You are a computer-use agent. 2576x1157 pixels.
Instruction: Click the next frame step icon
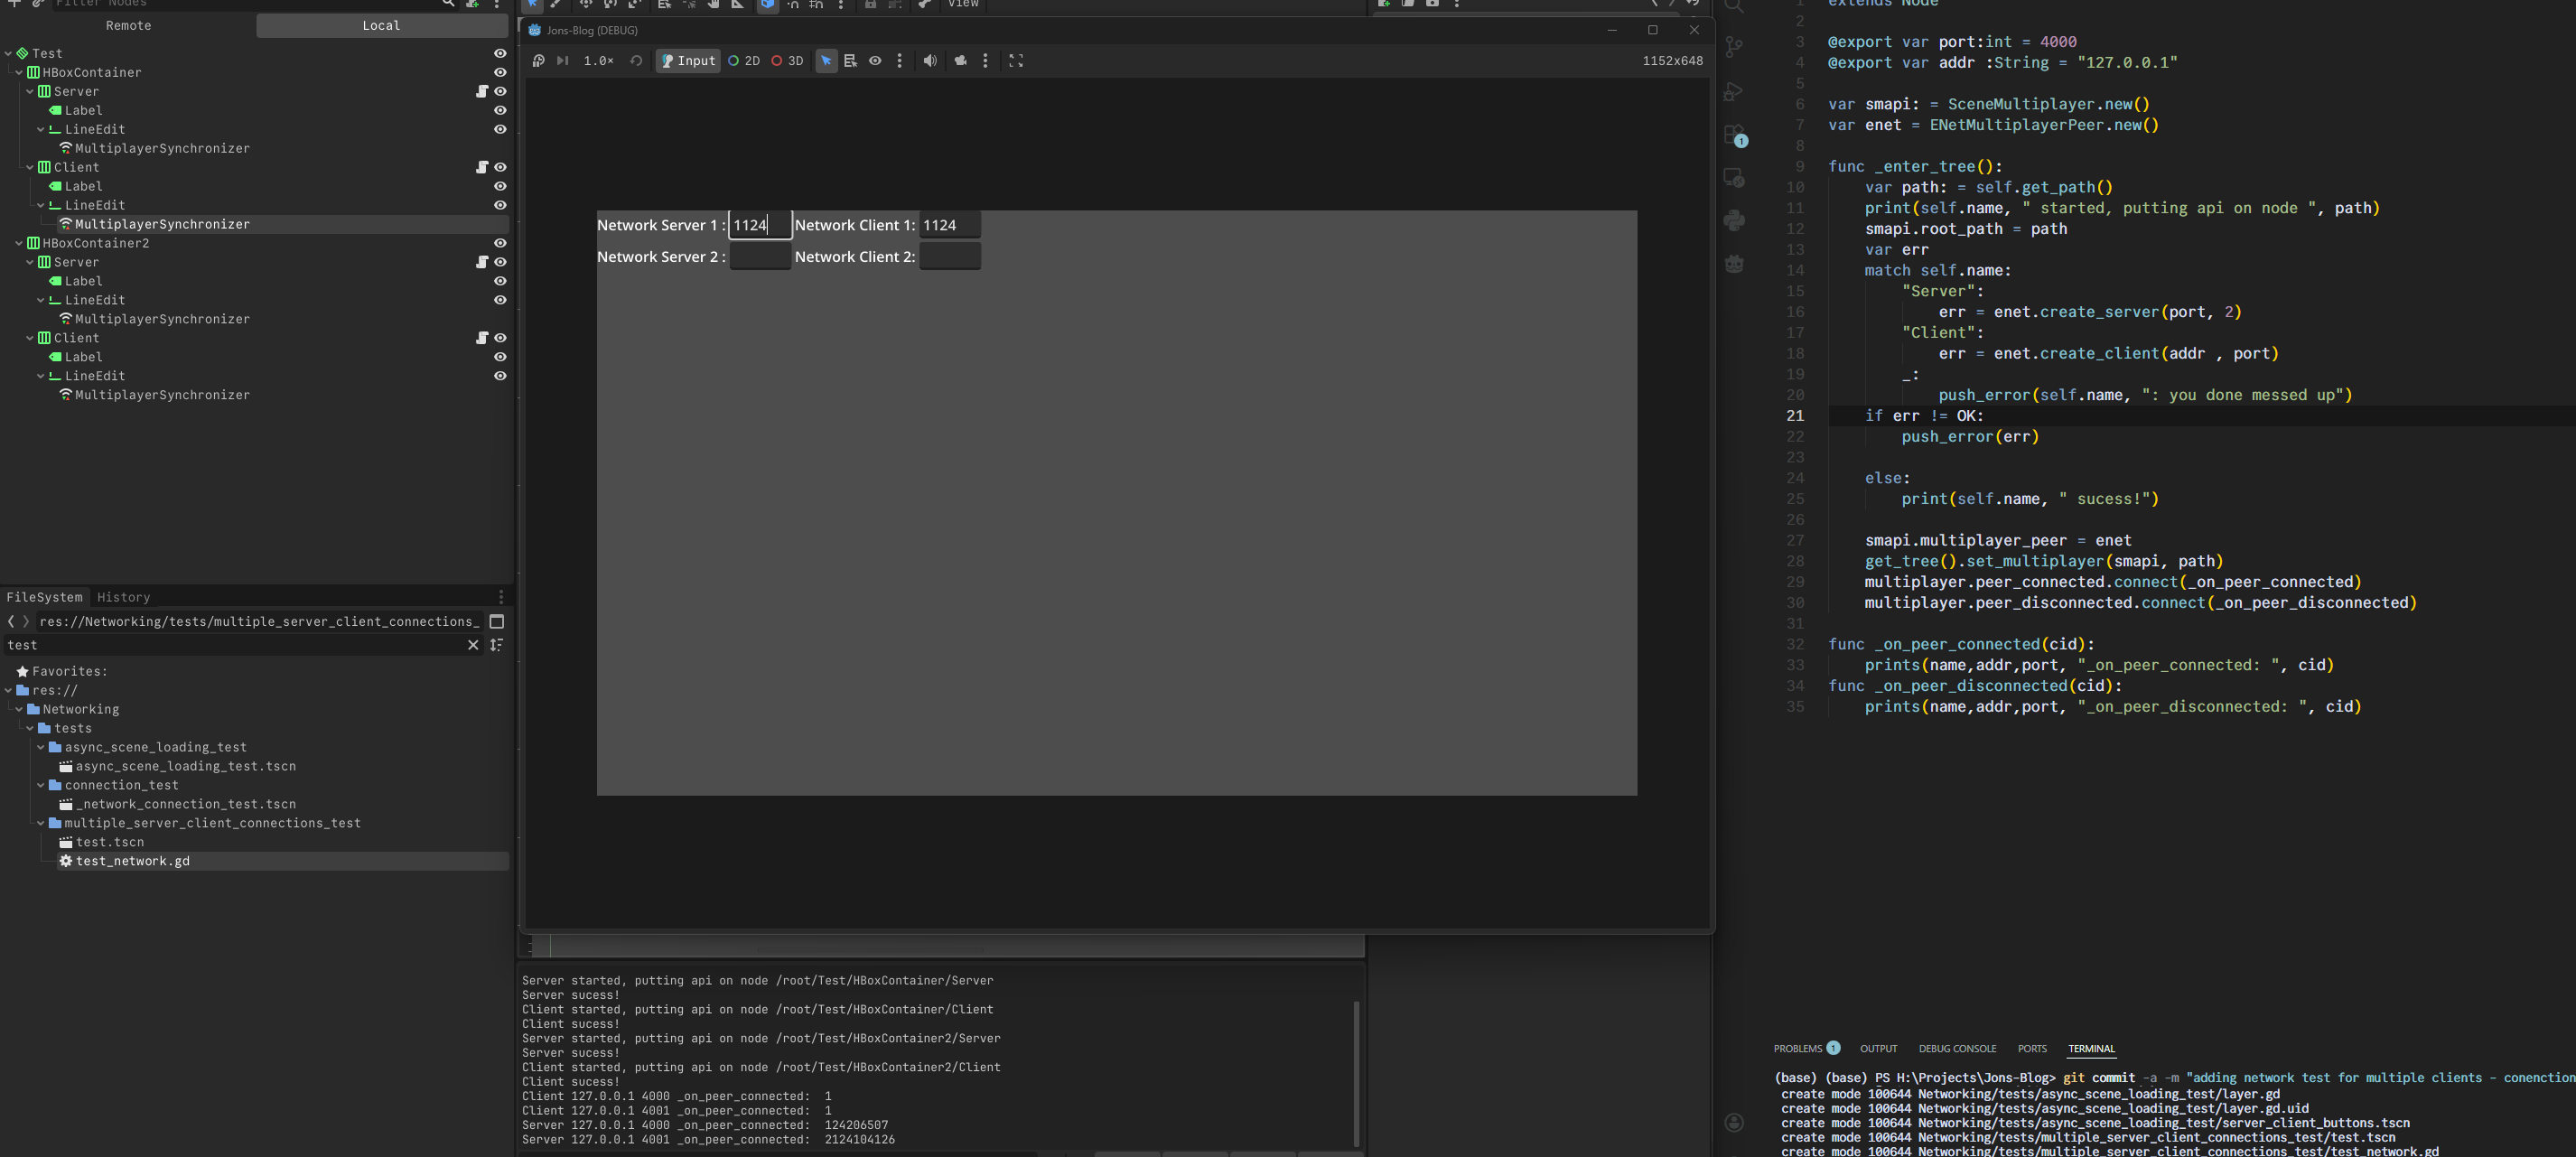tap(563, 61)
